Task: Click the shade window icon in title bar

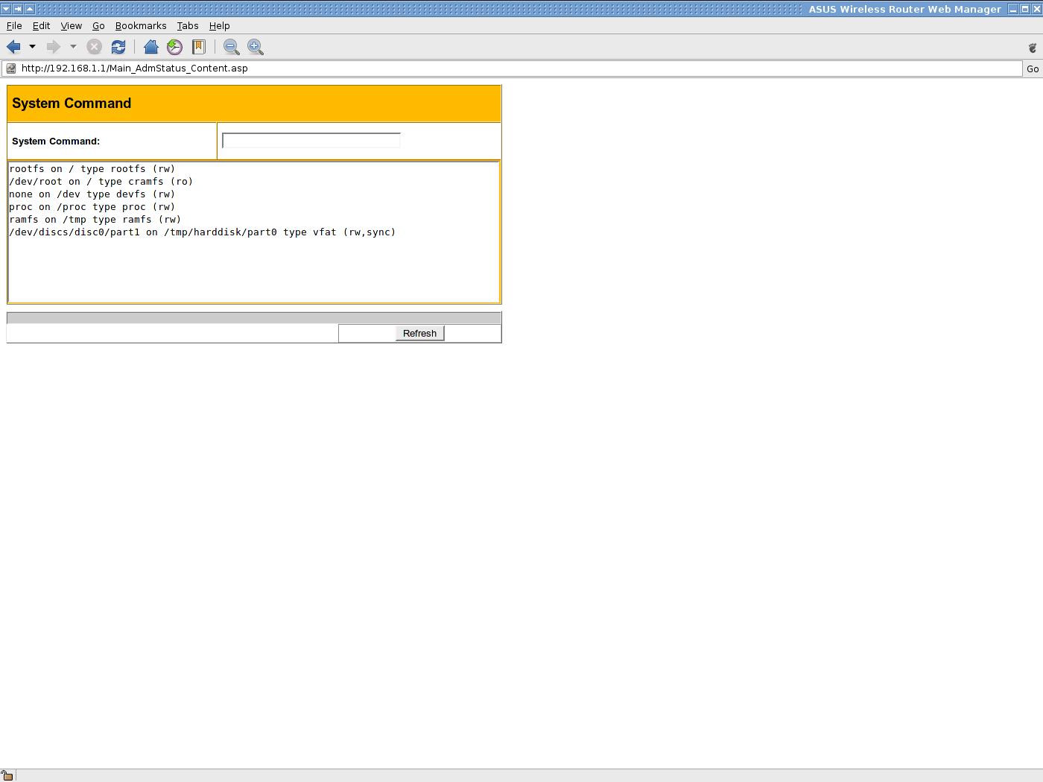Action: 30,9
